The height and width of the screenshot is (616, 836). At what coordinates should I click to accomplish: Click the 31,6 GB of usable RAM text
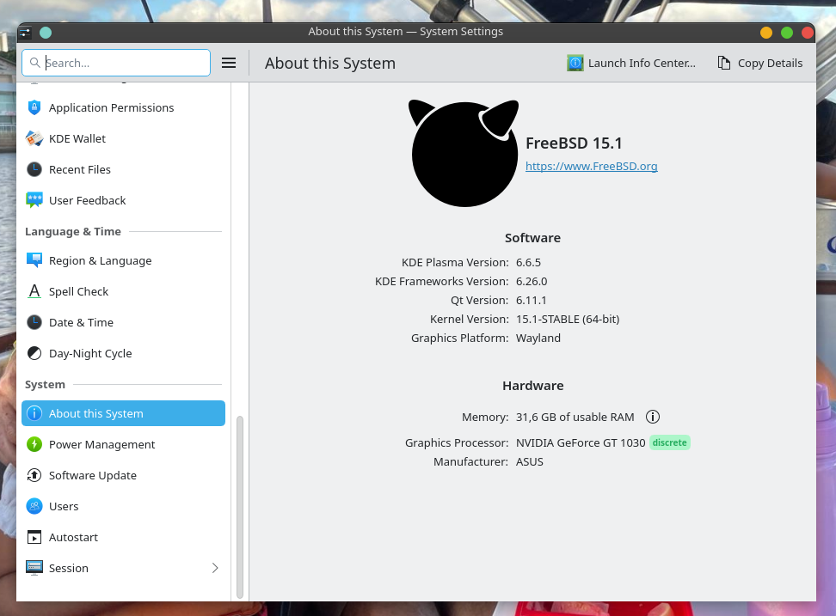[x=575, y=417]
